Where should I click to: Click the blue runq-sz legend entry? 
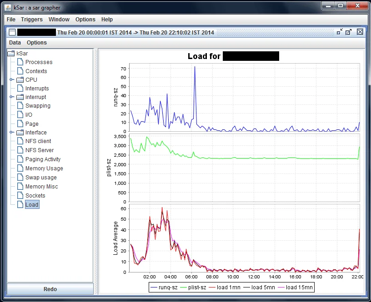[164, 287]
